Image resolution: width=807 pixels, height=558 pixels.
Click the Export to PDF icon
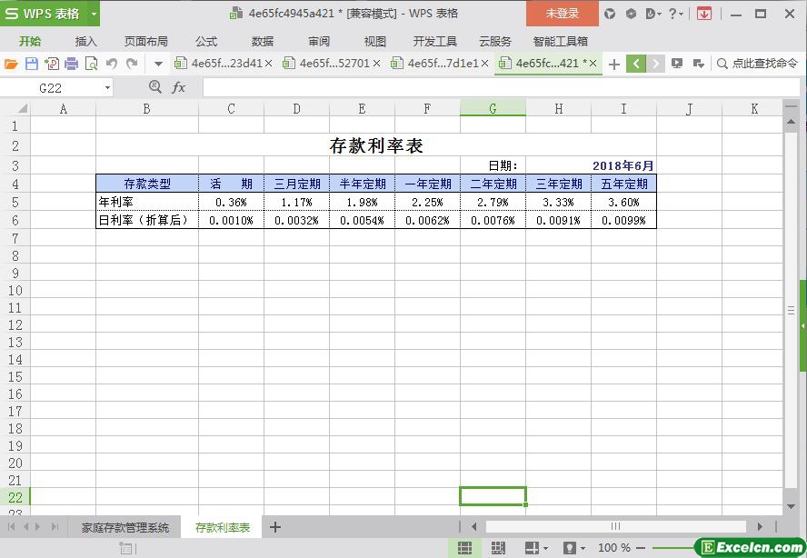(51, 64)
